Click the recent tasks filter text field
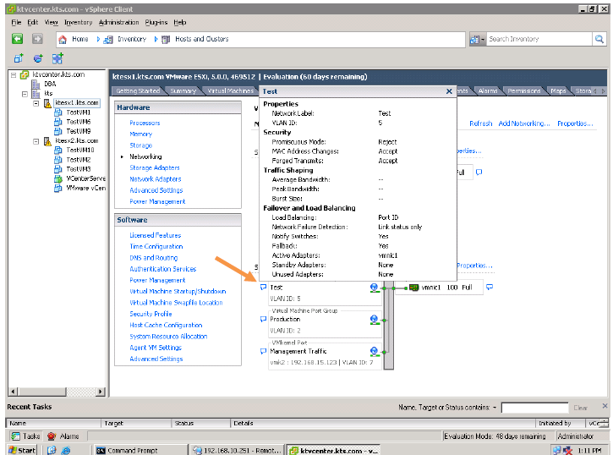The height and width of the screenshot is (455, 613). (x=534, y=408)
